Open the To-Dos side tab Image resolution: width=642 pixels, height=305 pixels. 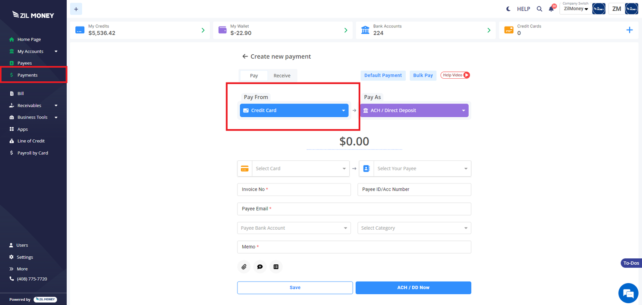coord(631,263)
